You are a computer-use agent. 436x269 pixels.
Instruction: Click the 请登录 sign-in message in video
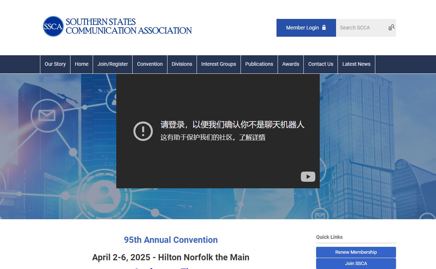(233, 125)
